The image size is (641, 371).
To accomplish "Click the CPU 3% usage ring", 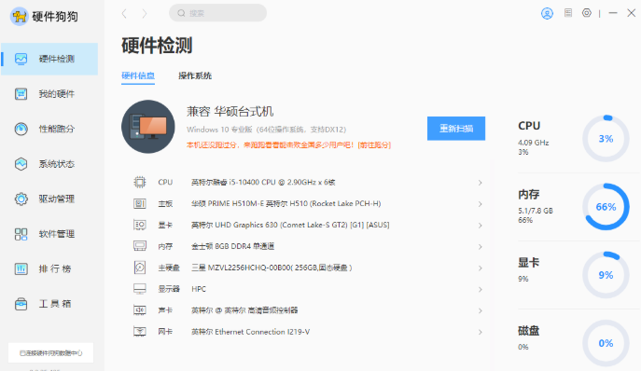I will point(606,139).
